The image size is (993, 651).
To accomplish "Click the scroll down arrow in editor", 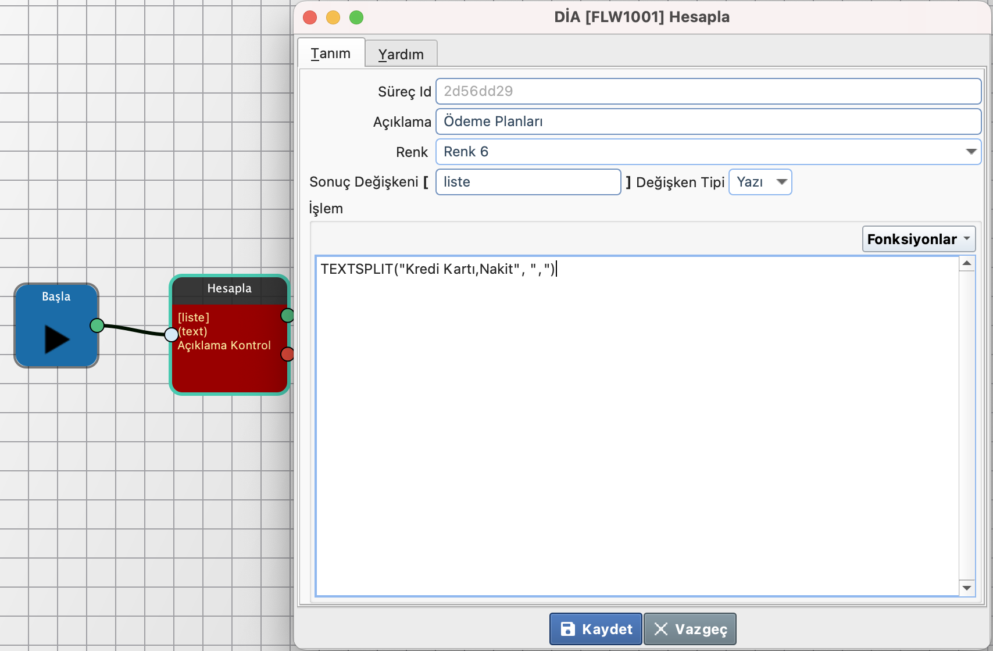I will (967, 588).
